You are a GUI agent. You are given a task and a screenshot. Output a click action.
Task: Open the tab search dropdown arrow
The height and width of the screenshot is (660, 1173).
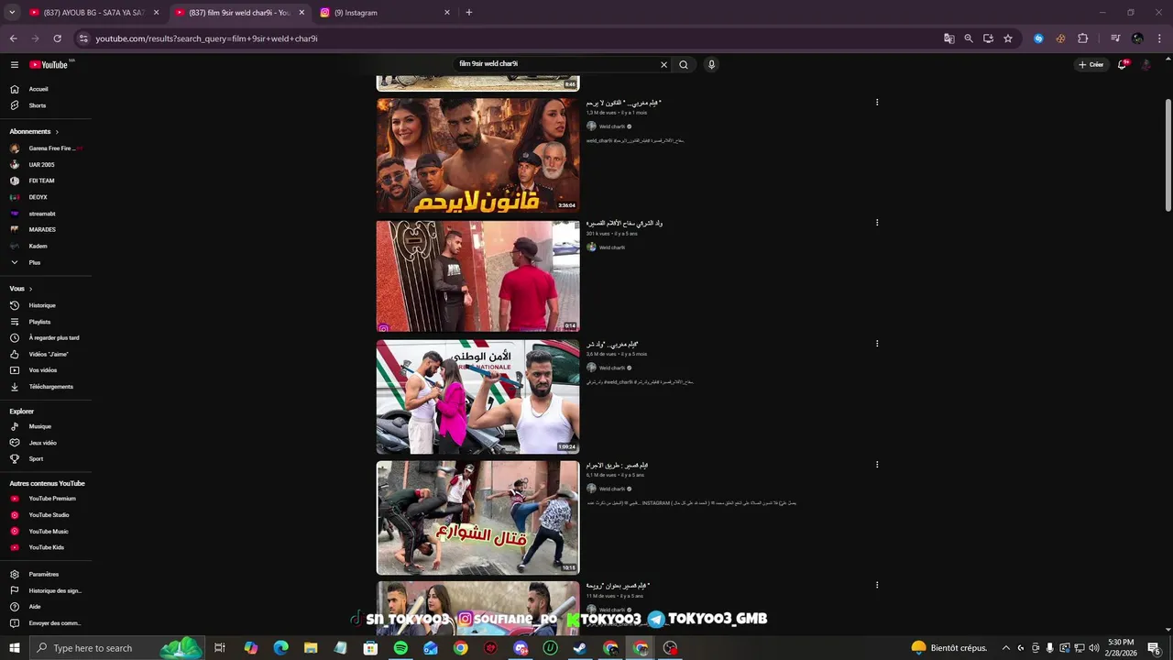point(12,13)
